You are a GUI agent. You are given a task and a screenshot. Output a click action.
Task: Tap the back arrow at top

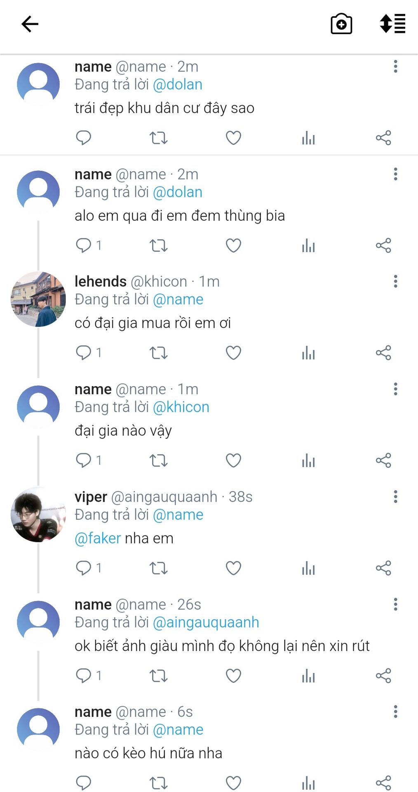click(30, 24)
